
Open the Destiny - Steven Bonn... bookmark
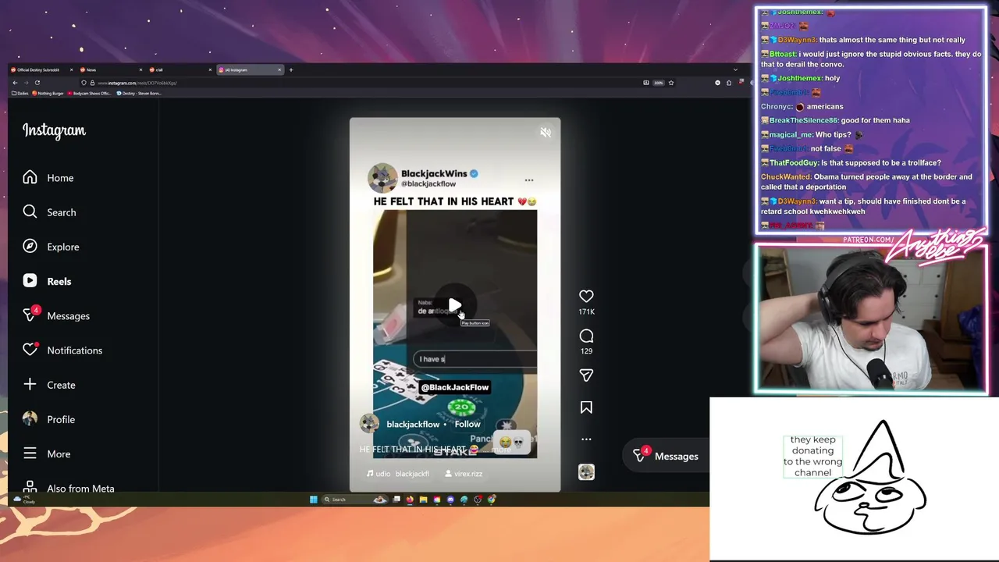(139, 93)
